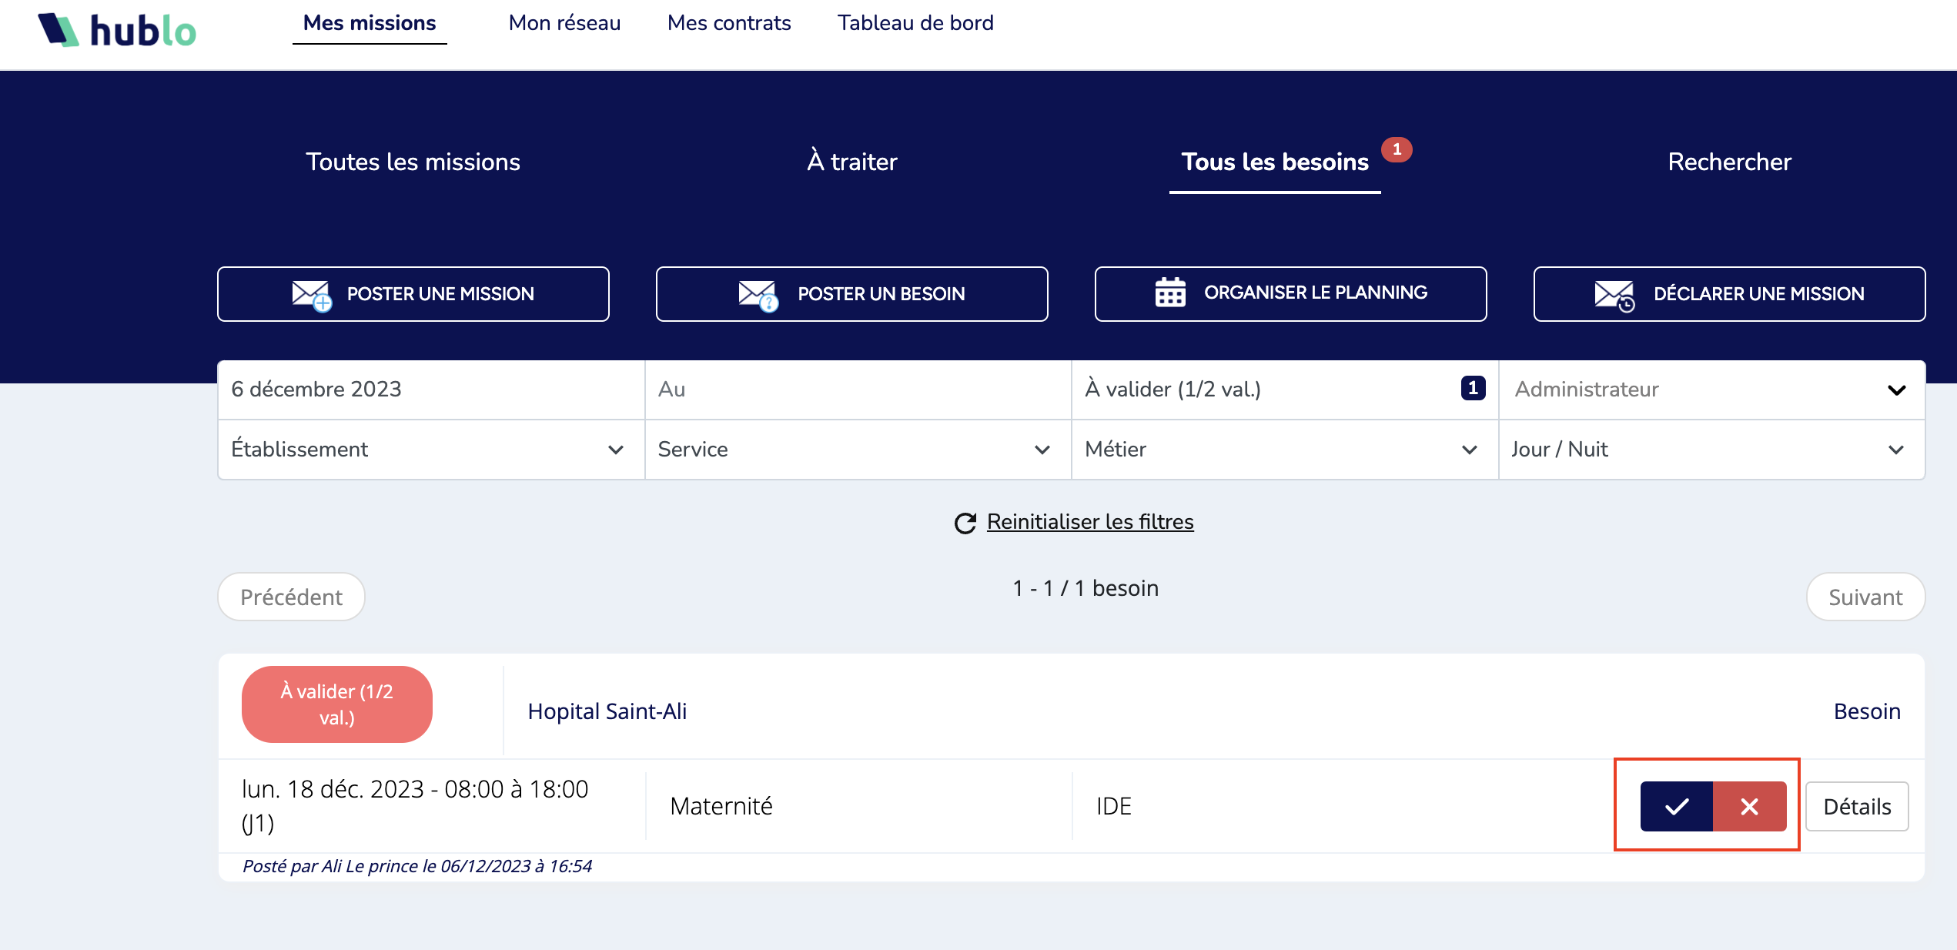Click the Au end date field
Screen dimensions: 1957x950
pyautogui.click(x=857, y=390)
